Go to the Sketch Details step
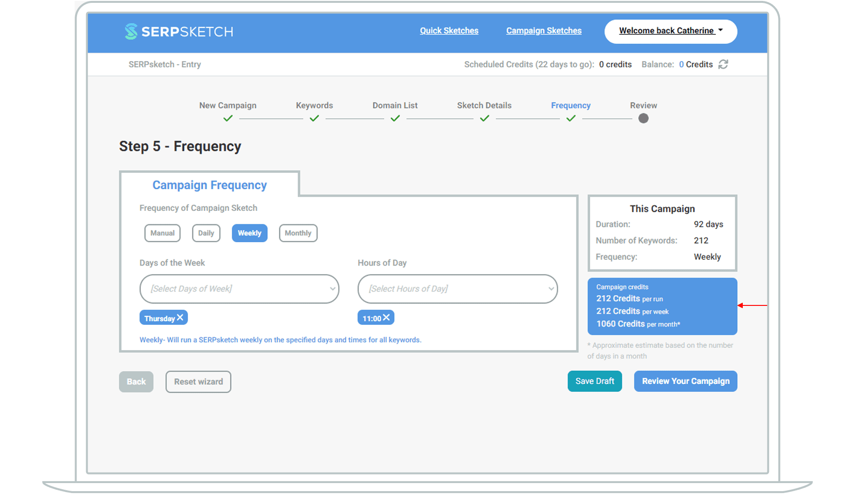Image resolution: width=856 pixels, height=494 pixels. [485, 105]
